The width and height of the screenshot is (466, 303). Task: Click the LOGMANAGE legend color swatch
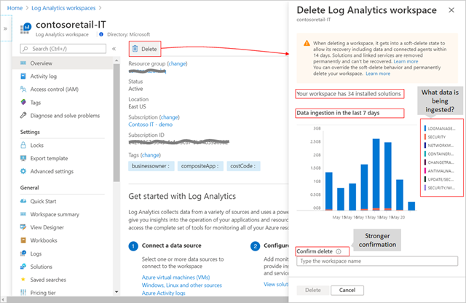click(x=425, y=128)
